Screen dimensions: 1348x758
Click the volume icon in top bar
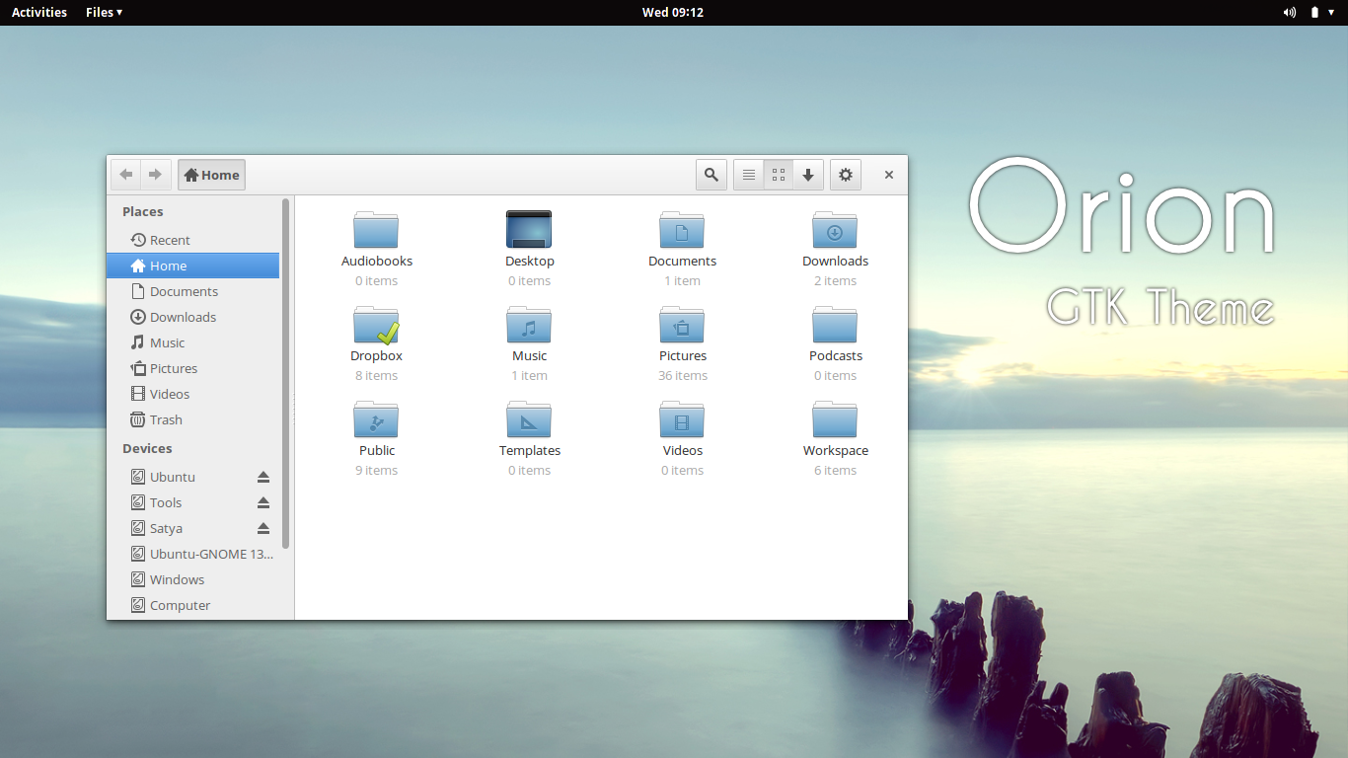coord(1289,12)
